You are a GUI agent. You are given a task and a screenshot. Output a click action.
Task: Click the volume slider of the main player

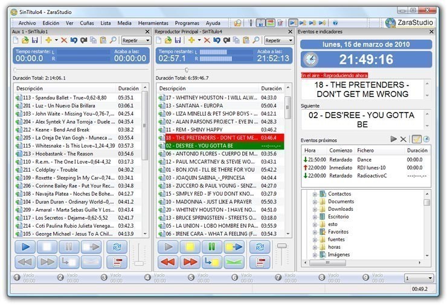pyautogui.click(x=281, y=246)
